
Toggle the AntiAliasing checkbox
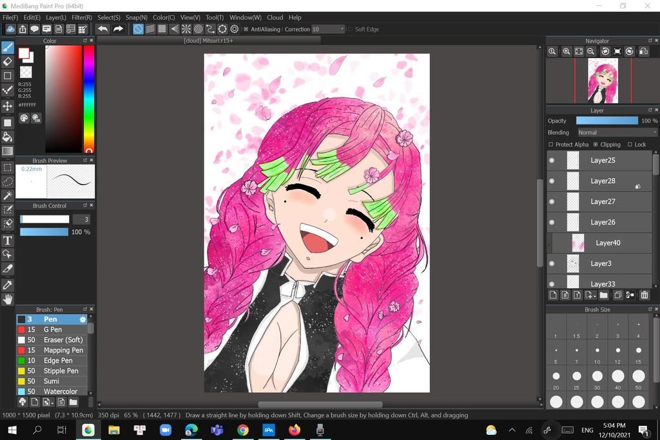(246, 29)
